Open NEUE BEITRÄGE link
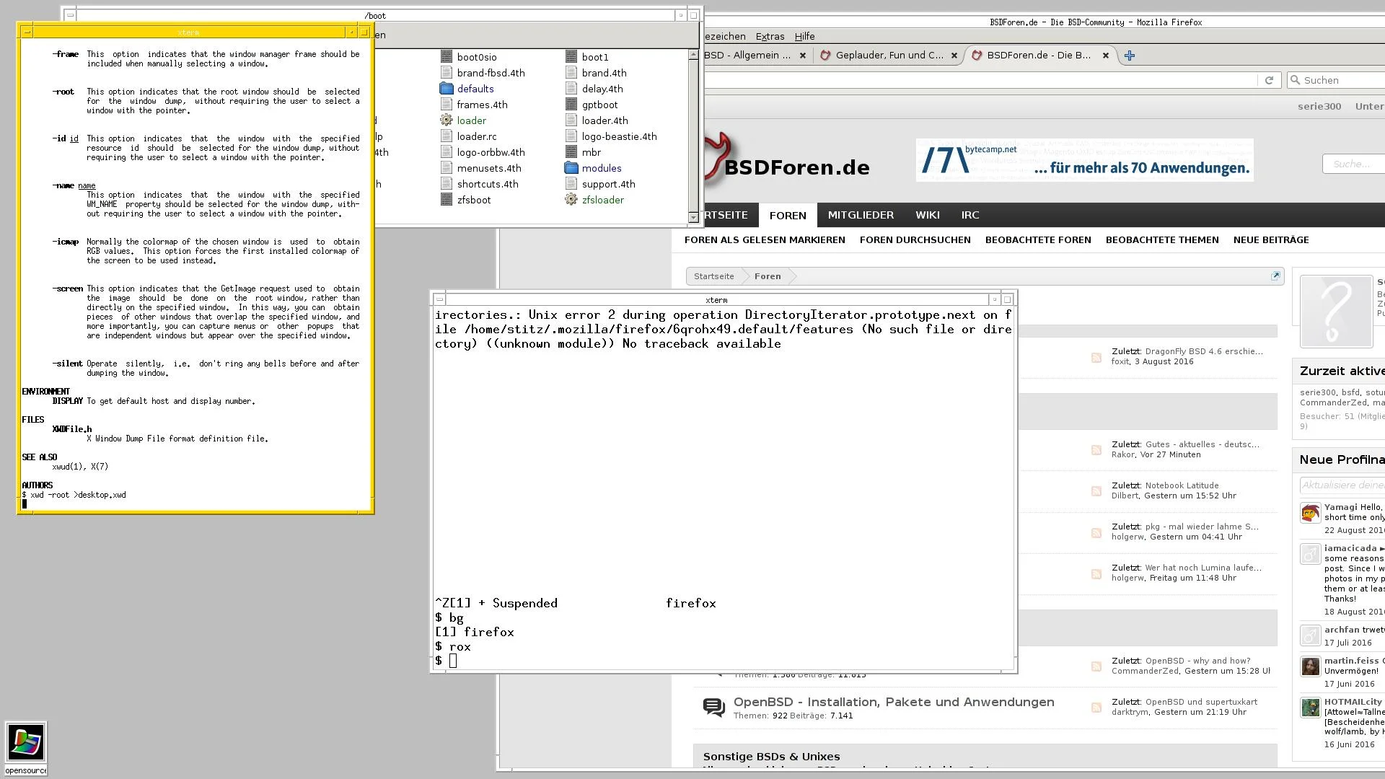The width and height of the screenshot is (1385, 779). [x=1271, y=240]
